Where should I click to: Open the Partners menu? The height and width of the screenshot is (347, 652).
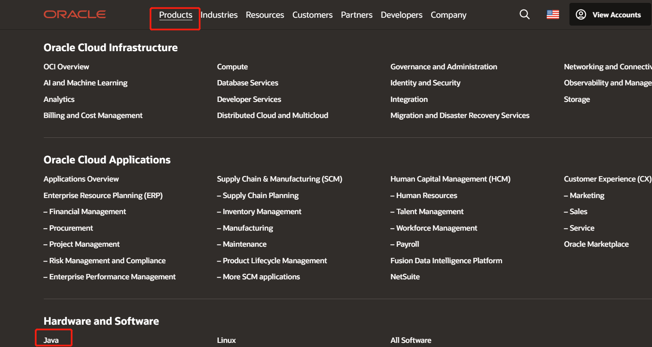(356, 15)
